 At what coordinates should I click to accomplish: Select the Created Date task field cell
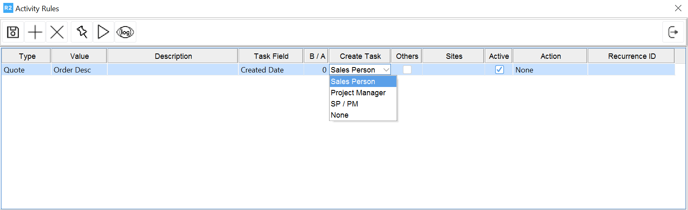click(x=270, y=70)
